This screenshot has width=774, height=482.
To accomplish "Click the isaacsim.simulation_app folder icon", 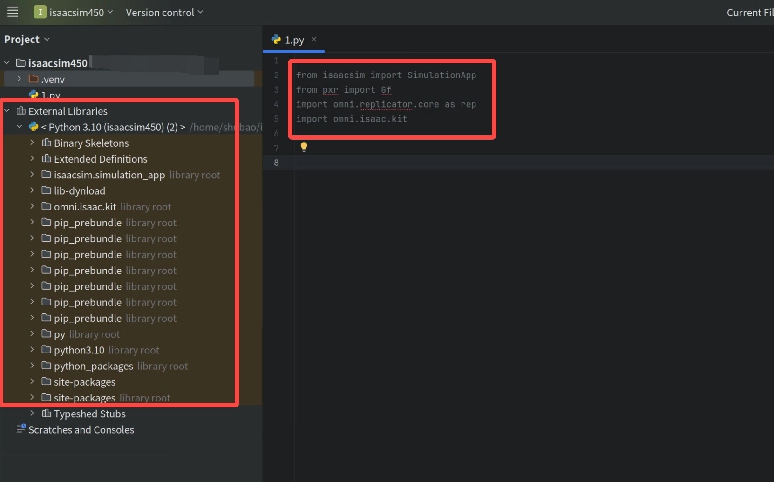I will pyautogui.click(x=47, y=175).
